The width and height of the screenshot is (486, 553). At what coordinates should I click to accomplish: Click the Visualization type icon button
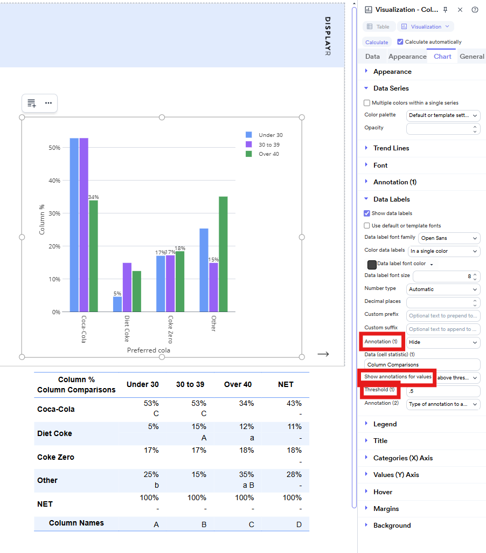425,26
